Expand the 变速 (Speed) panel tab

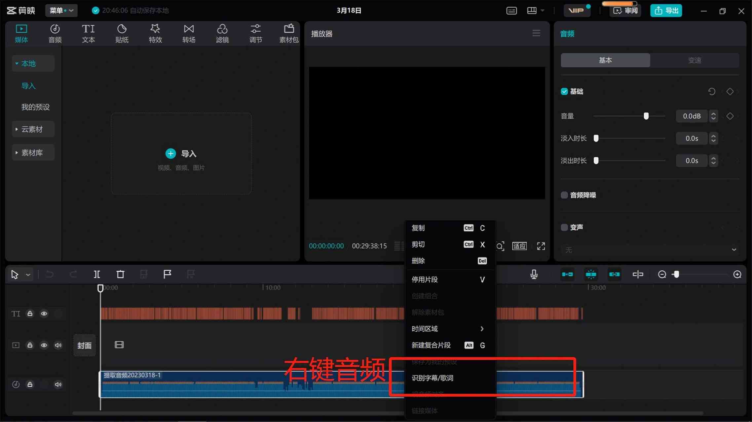pos(695,60)
